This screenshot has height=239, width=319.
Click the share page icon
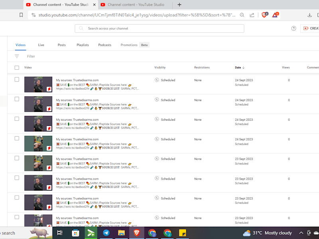(252, 15)
